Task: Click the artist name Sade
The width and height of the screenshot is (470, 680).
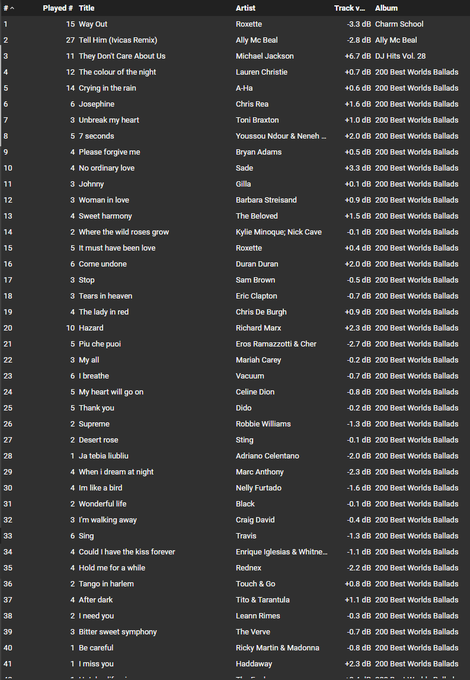Action: coord(245,168)
